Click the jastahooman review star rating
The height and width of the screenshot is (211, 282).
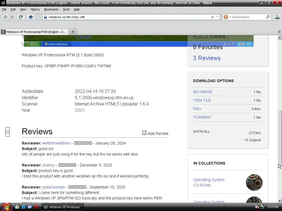coord(77,187)
